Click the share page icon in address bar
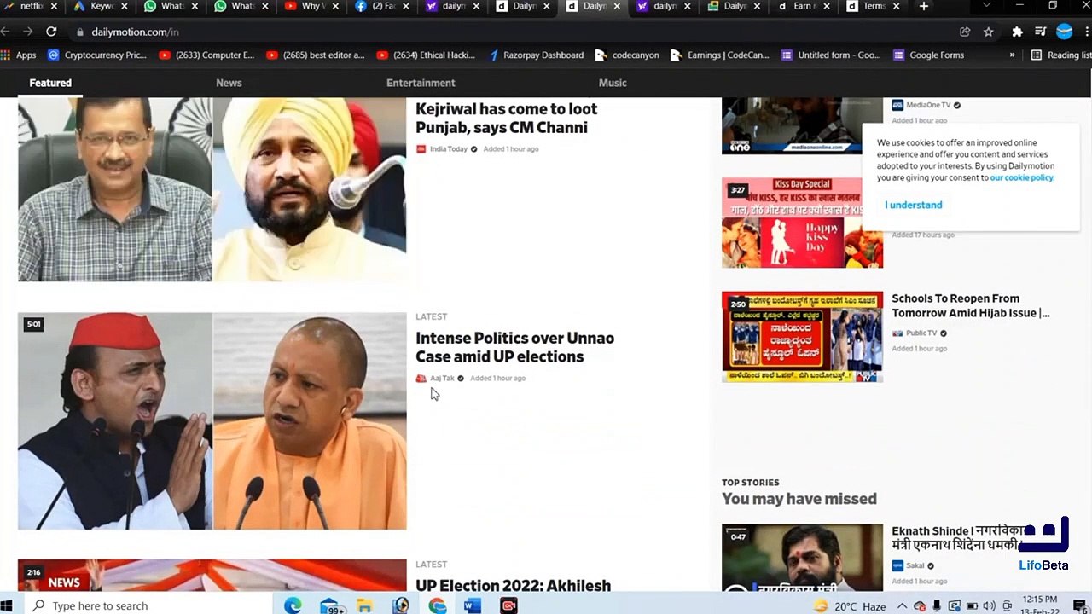 point(965,32)
